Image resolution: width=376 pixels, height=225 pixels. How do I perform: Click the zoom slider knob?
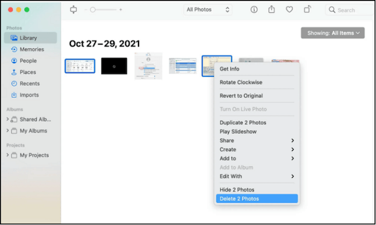(93, 10)
